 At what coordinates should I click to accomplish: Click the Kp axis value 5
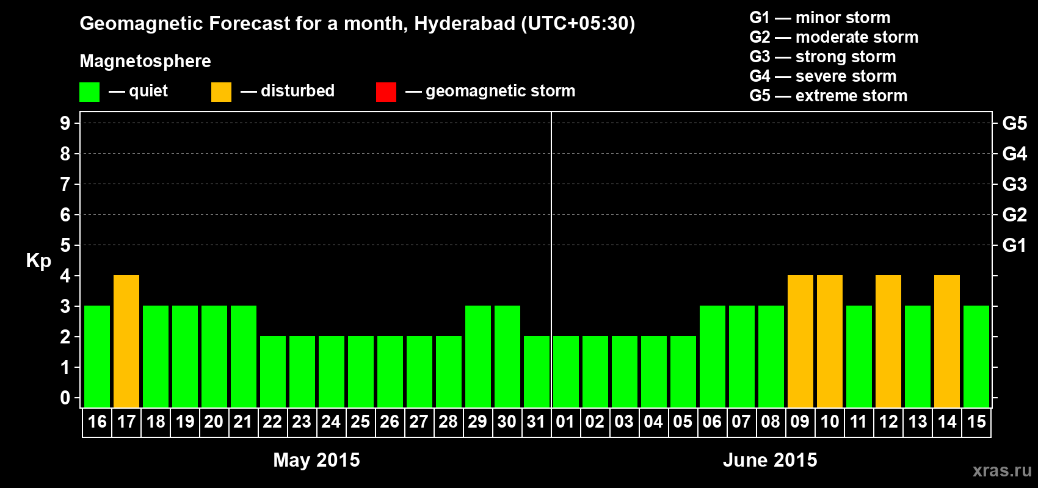tap(65, 245)
